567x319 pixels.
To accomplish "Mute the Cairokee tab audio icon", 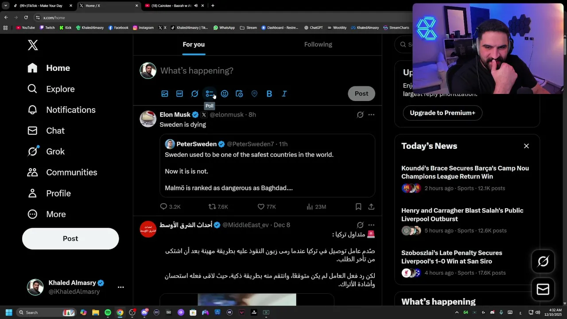I will 196,6.
